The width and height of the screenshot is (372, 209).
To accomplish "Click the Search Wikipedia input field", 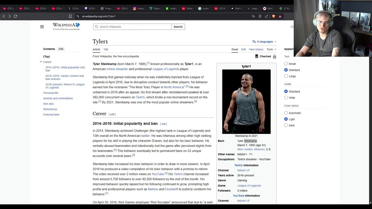I will pos(132,27).
